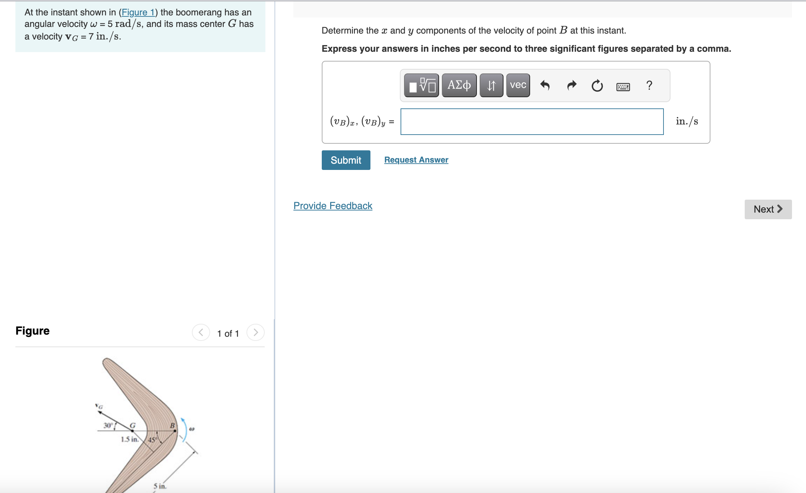Open Provide Feedback

coord(332,206)
